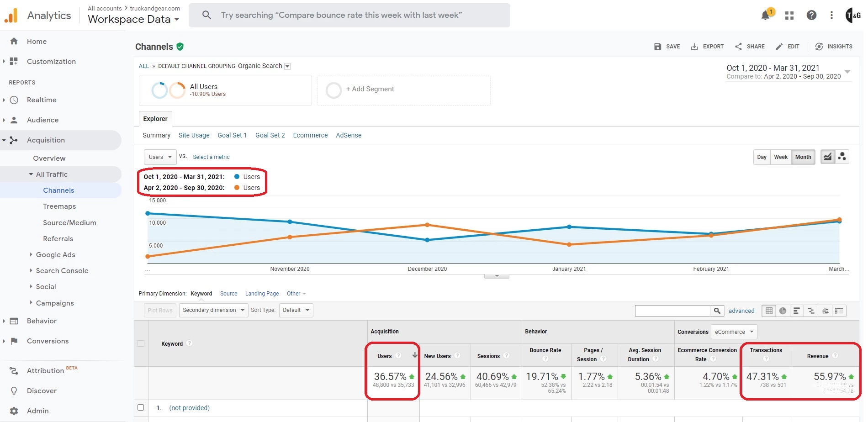The image size is (868, 422).
Task: Open the date range picker arrow
Action: click(x=847, y=72)
